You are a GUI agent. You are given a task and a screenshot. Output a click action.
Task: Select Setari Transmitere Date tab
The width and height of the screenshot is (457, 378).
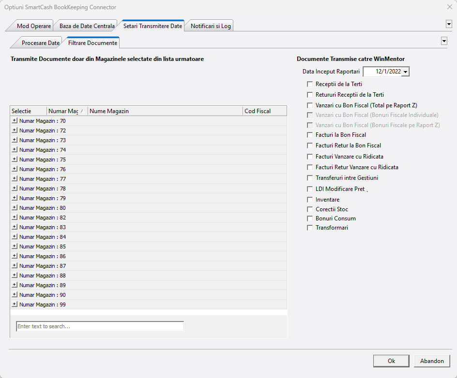tap(152, 26)
